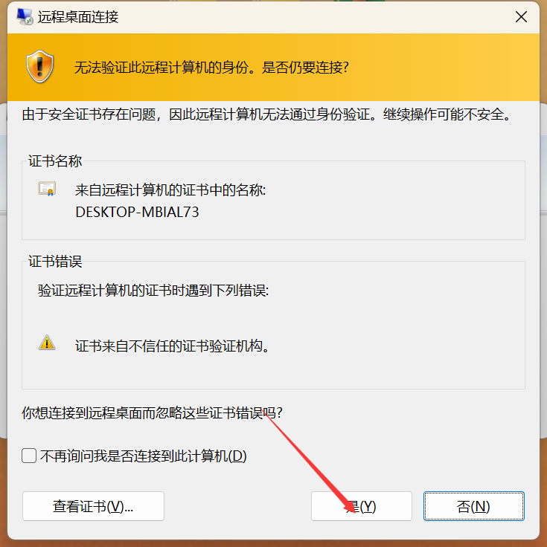Click the 验证远程计算机的证书时遇到下列错误 text
Viewport: 547px width, 547px height.
153,291
